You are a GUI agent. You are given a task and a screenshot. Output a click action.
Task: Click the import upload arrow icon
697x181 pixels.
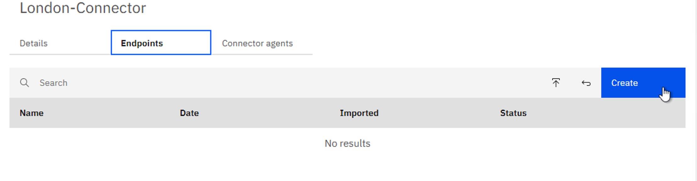556,83
